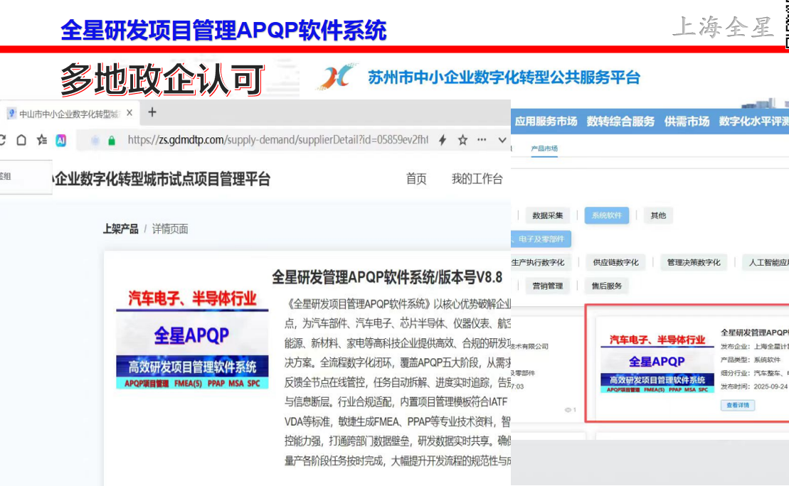Click the lightning speed-mode icon

[443, 140]
